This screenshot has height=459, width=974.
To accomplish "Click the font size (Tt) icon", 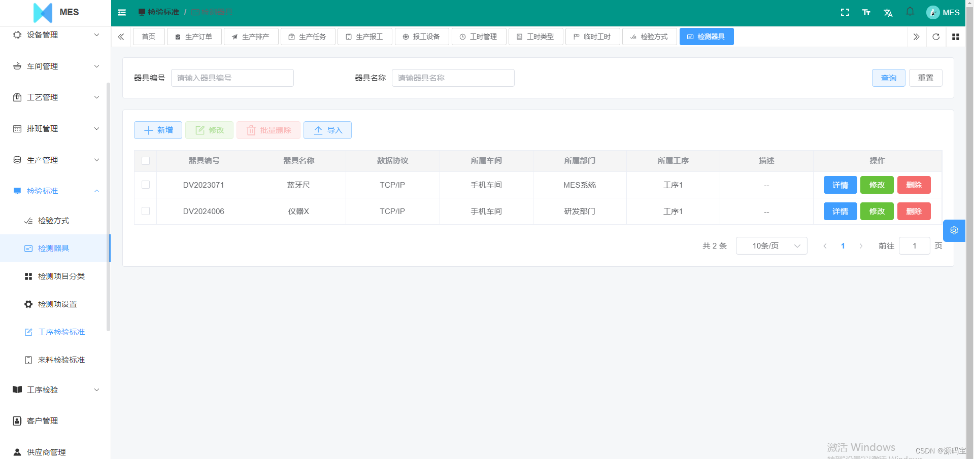I will point(866,12).
